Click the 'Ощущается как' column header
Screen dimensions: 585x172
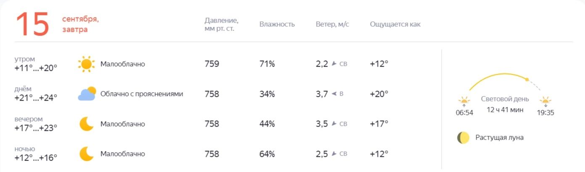coord(395,24)
